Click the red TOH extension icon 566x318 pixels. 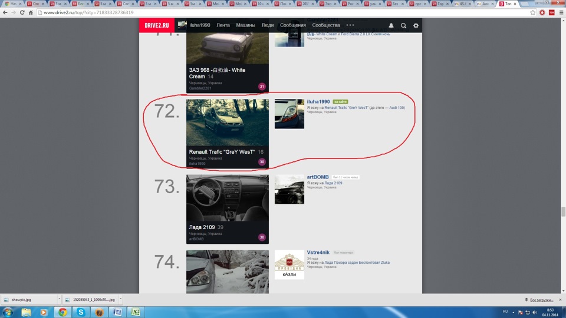(552, 12)
